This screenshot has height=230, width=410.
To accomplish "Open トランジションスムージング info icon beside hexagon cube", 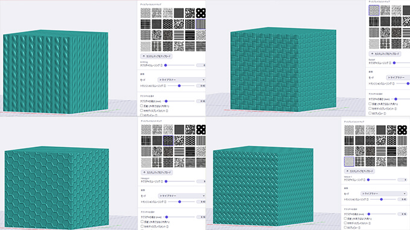I will click(165, 202).
